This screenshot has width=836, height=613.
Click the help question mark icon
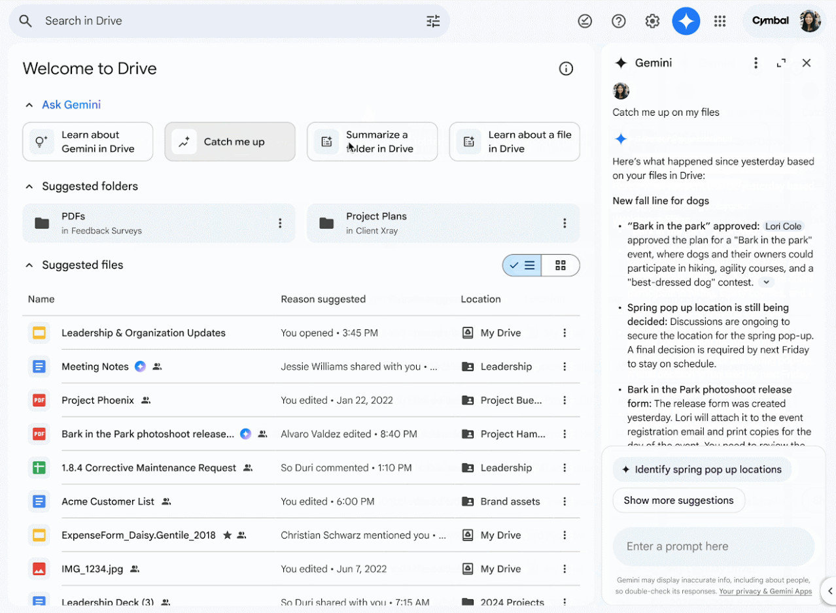[x=618, y=22]
